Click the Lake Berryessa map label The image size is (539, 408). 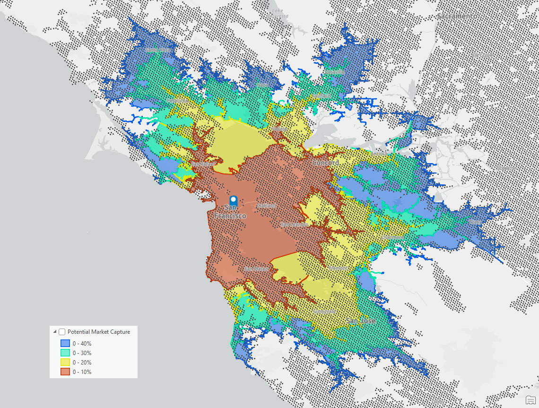[278, 13]
